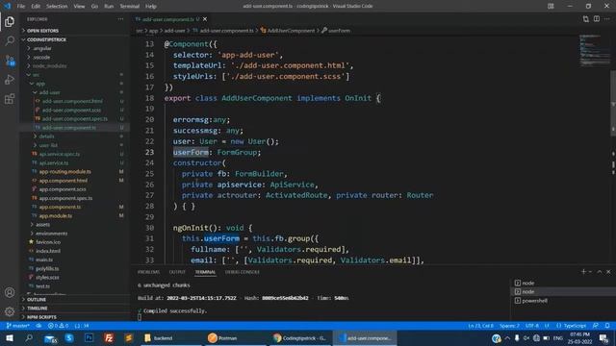
Task: Open add-user.component.html file
Action: [75, 101]
